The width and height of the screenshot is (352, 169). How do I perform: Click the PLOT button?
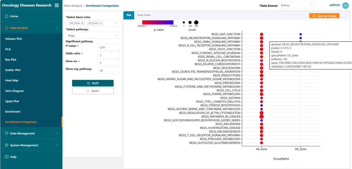click(93, 83)
